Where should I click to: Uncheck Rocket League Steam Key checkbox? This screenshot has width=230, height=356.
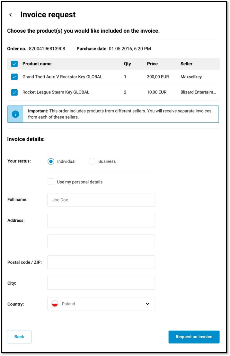14,92
